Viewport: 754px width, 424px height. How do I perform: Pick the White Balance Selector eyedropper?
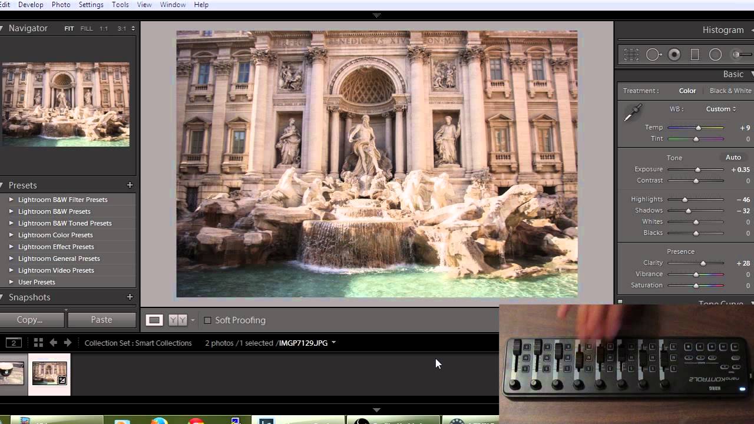633,112
